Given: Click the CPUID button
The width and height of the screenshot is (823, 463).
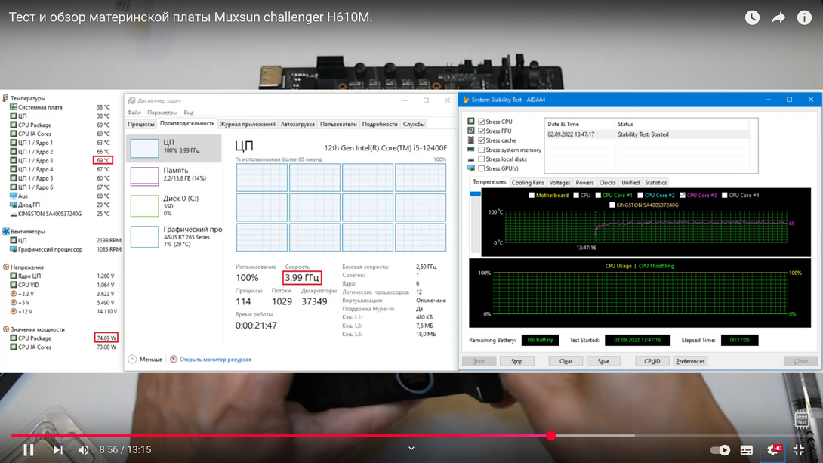Looking at the screenshot, I should (x=652, y=361).
